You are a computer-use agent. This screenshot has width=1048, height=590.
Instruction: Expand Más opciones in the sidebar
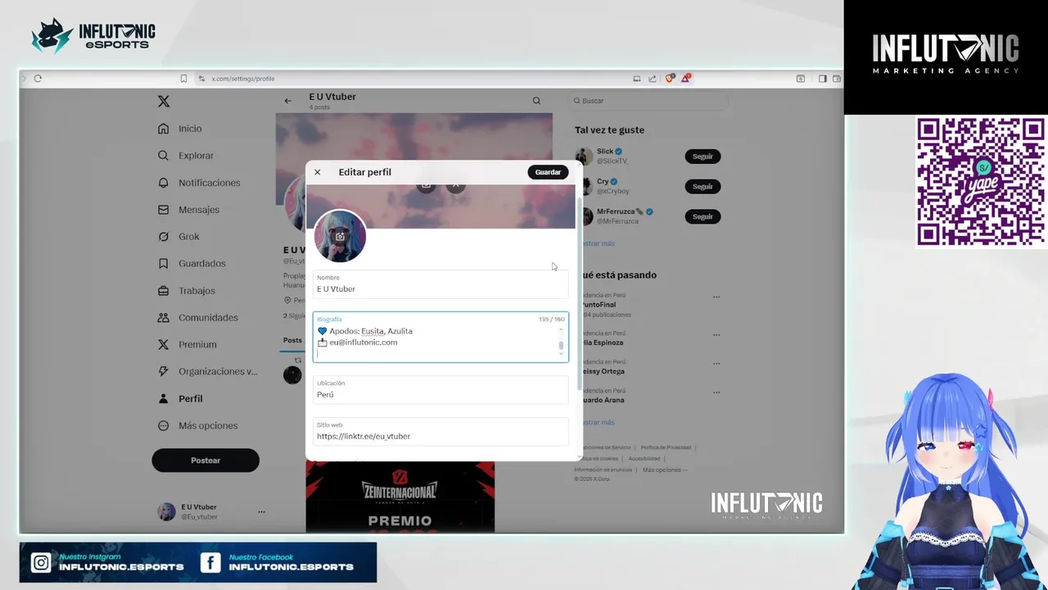(197, 426)
